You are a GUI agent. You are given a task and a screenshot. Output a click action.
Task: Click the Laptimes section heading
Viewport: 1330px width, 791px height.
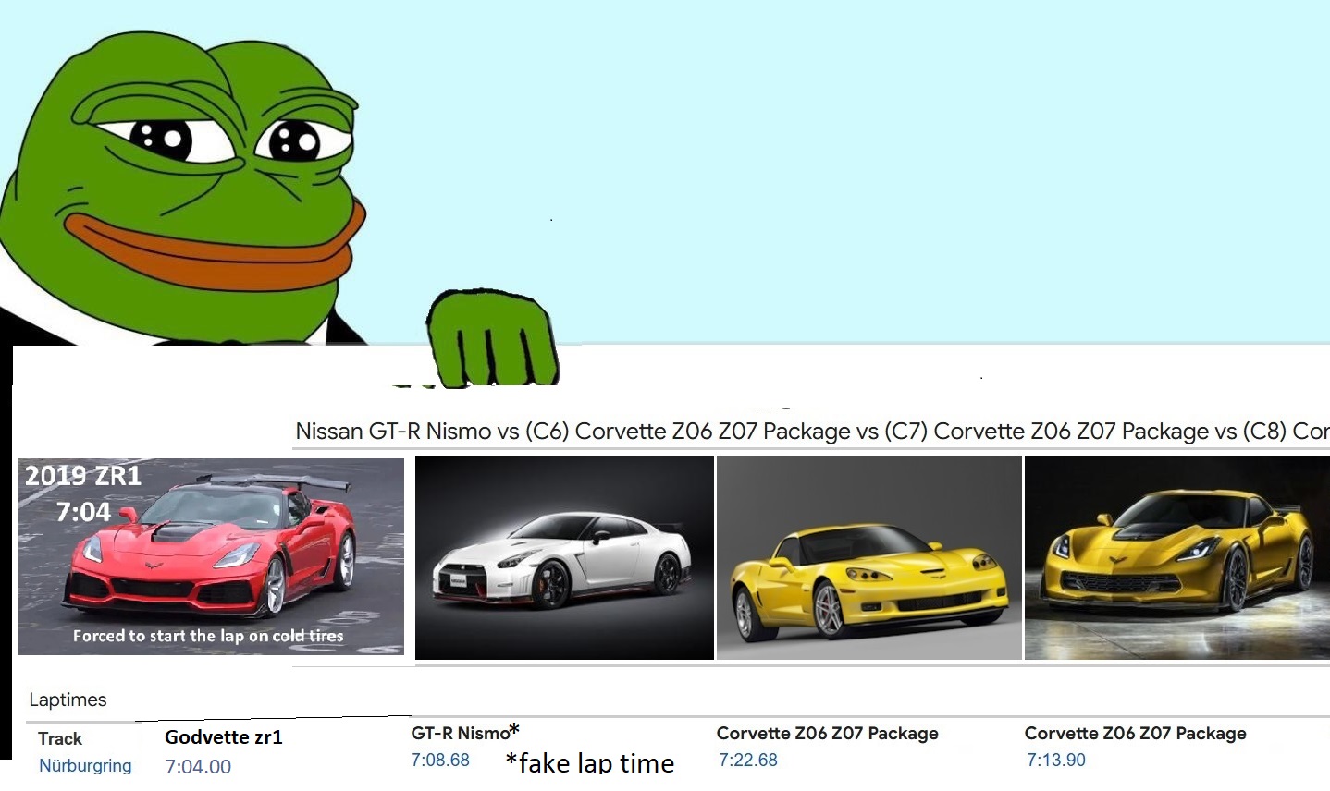coord(68,700)
